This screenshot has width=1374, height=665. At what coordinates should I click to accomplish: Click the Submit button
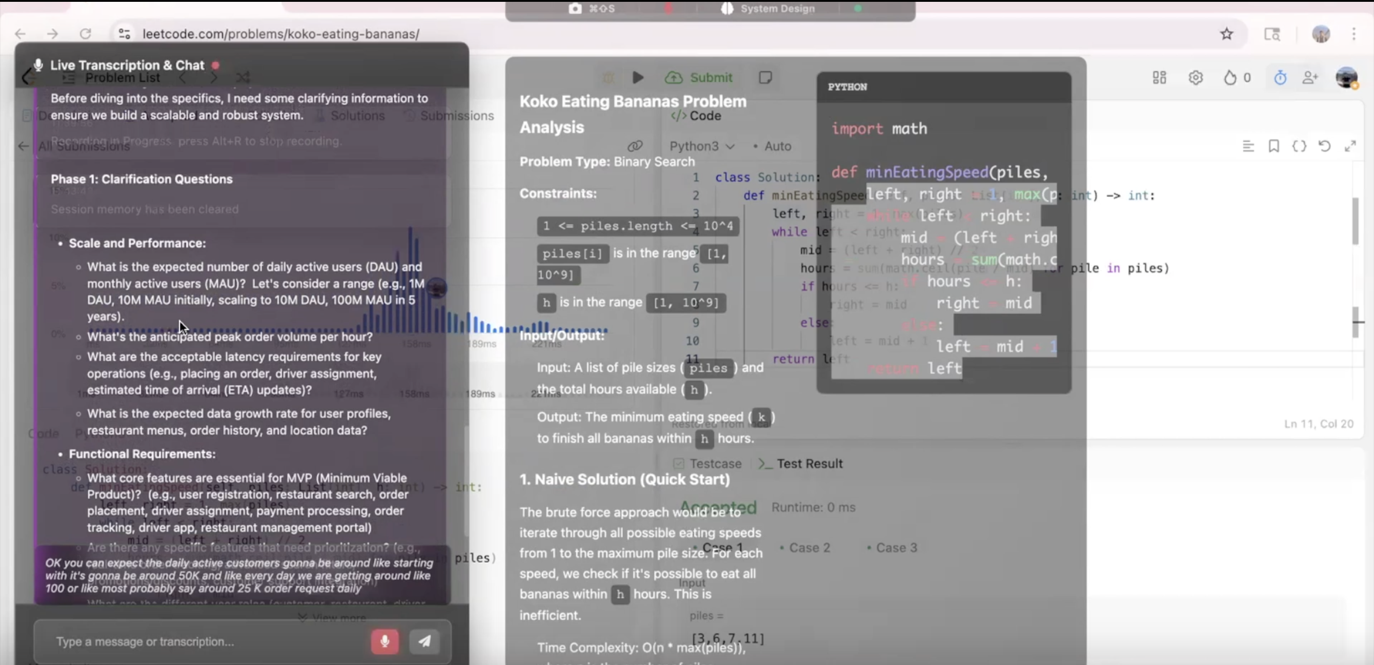[x=699, y=78]
